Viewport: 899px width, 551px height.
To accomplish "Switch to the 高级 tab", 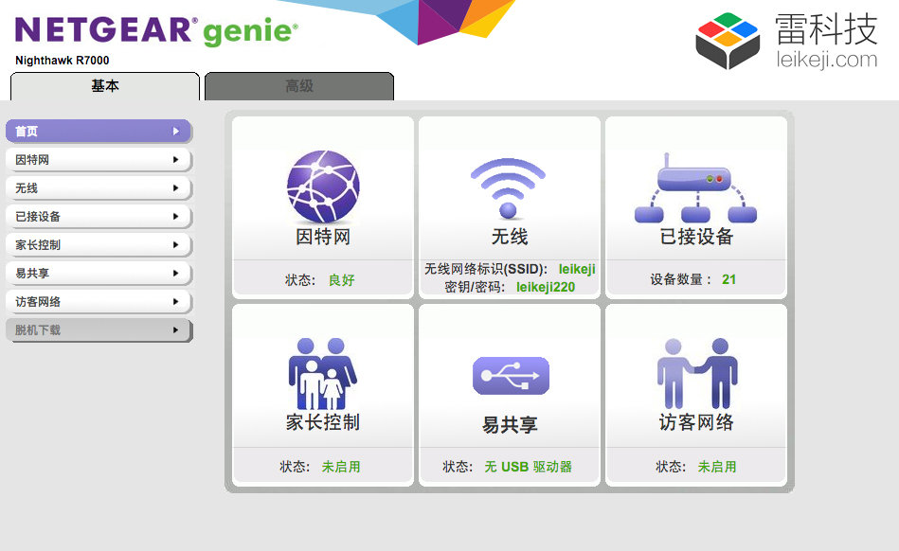I will [x=299, y=86].
